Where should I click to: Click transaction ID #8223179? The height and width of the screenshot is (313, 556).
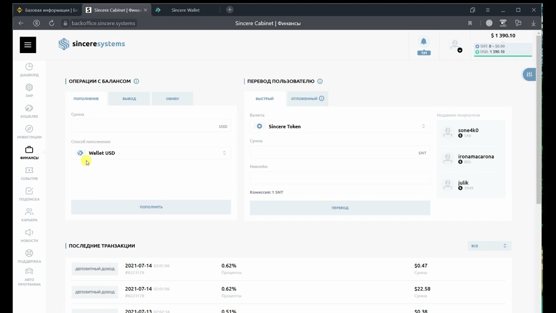(x=135, y=273)
